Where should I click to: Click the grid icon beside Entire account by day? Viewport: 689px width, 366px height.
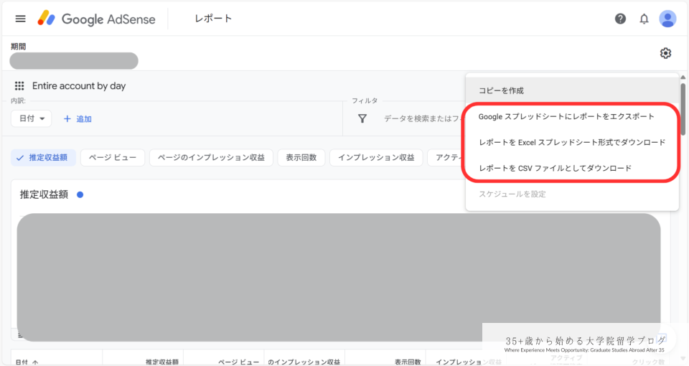tap(19, 86)
